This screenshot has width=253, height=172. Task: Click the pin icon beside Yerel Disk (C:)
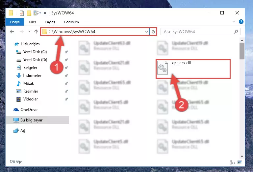pyautogui.click(x=66, y=52)
